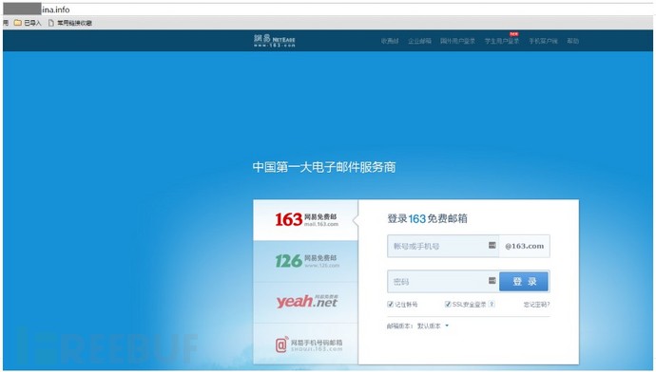Screen dimensions: 656x372
Task: Open soft keyboard icon in password field
Action: [x=492, y=281]
